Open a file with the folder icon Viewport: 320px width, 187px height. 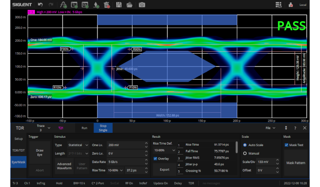coord(129,4)
